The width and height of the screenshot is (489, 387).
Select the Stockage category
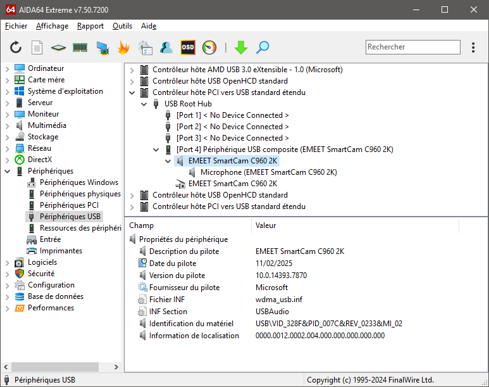point(43,137)
